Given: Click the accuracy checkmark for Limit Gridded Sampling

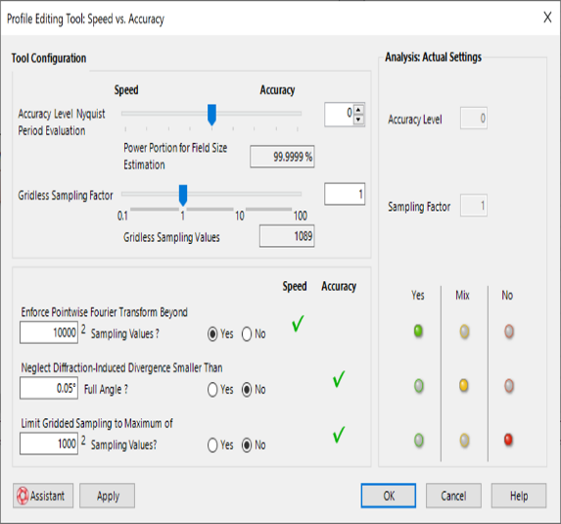Looking at the screenshot, I should click(x=339, y=435).
